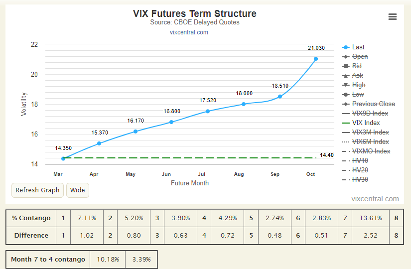Show Previous Close series
This screenshot has height=269, width=411.
click(x=374, y=104)
